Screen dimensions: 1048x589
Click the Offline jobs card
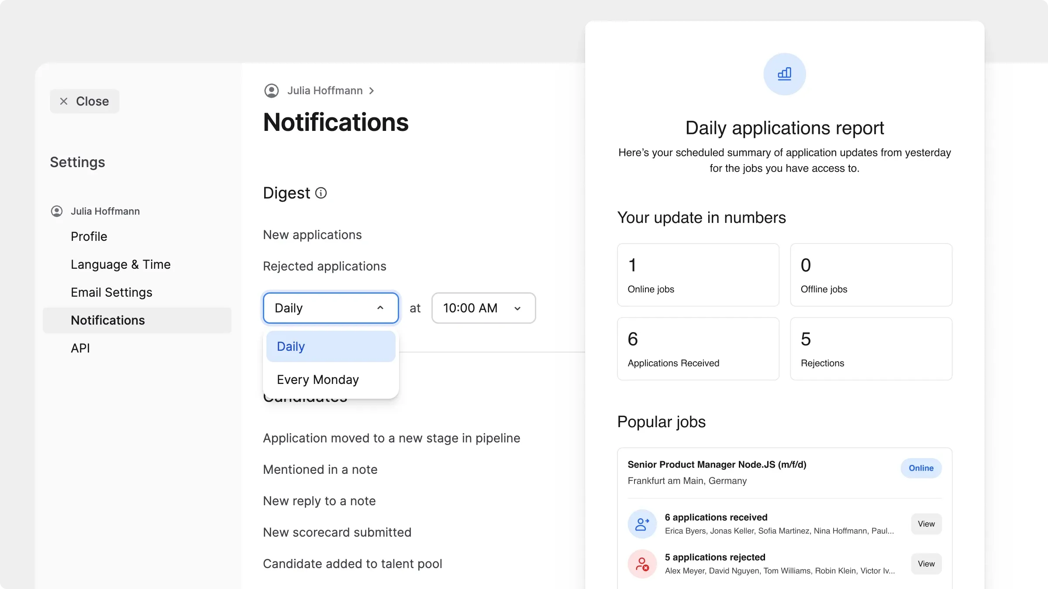(x=871, y=275)
